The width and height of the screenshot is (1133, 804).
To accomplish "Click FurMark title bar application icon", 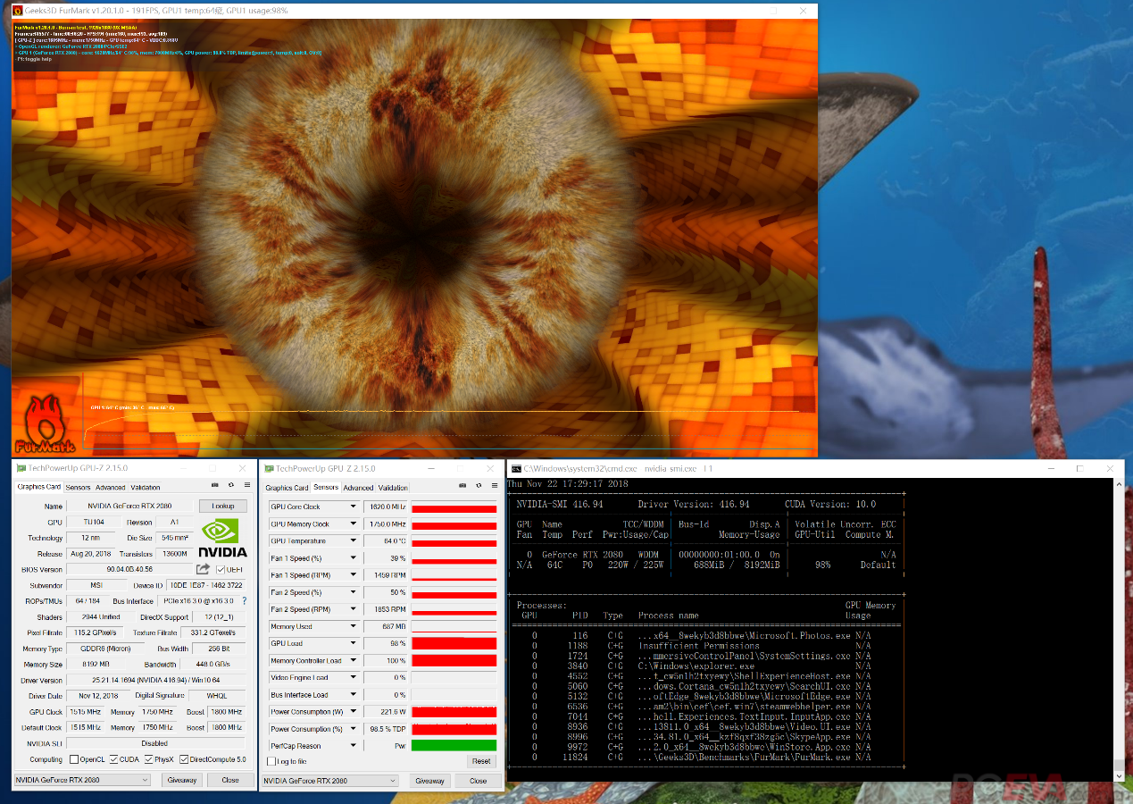I will coord(18,10).
